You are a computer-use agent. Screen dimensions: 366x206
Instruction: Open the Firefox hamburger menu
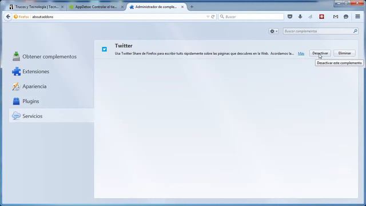tap(357, 17)
